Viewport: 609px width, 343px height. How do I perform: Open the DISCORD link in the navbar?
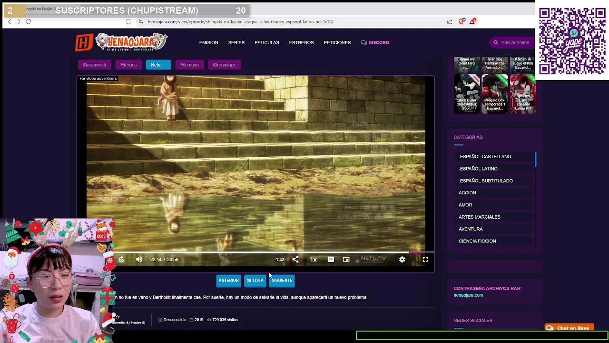375,42
